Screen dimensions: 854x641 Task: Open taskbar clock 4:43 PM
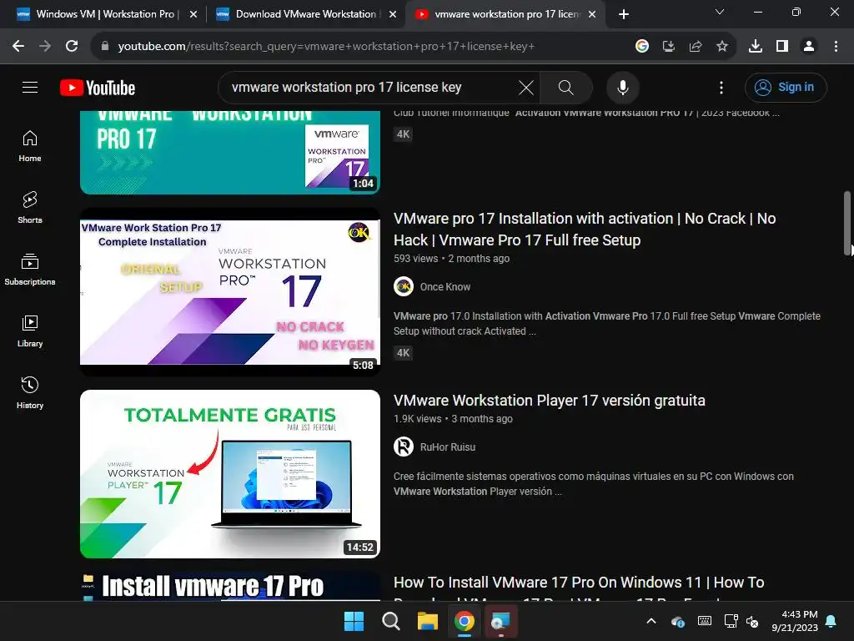click(795, 621)
